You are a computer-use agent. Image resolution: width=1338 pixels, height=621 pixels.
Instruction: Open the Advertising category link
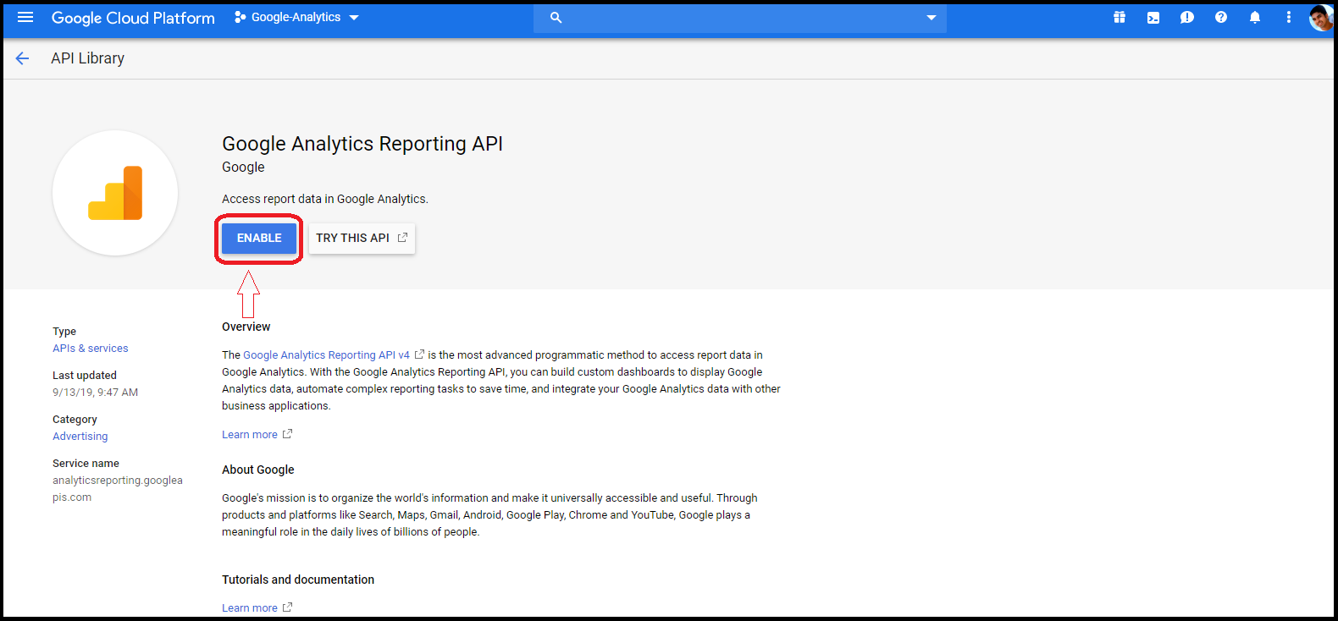click(x=80, y=437)
